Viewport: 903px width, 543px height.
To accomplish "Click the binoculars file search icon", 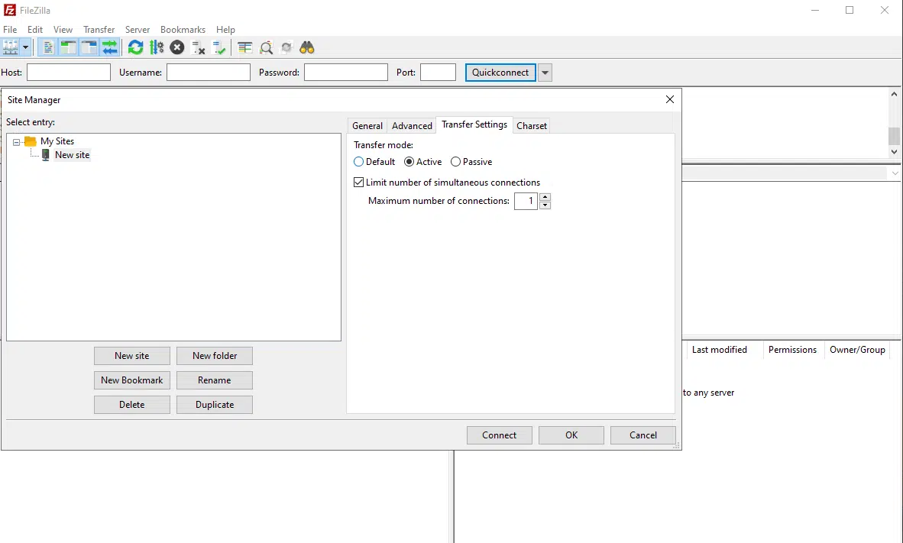I will point(307,47).
